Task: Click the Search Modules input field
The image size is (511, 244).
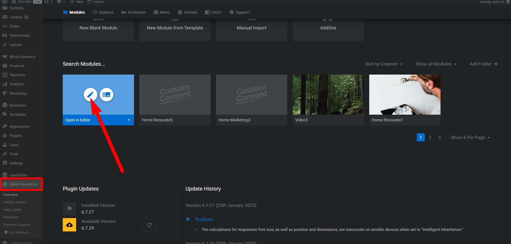Action: [x=84, y=64]
